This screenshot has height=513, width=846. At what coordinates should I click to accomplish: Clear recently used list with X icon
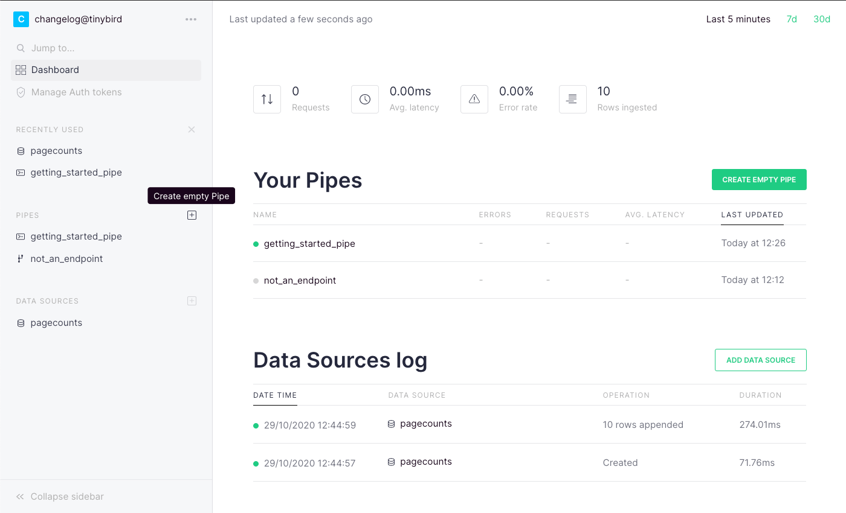192,130
